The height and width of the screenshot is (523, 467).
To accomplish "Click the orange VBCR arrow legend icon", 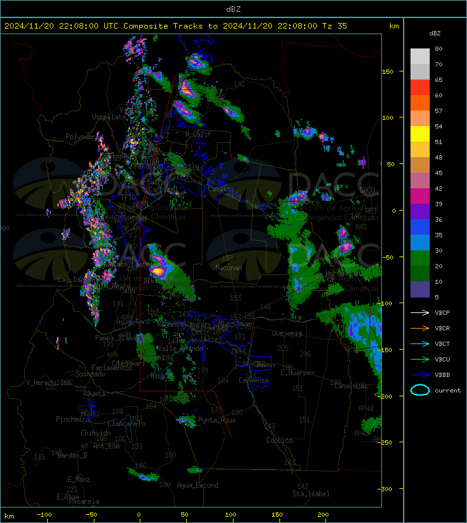I will 420,328.
